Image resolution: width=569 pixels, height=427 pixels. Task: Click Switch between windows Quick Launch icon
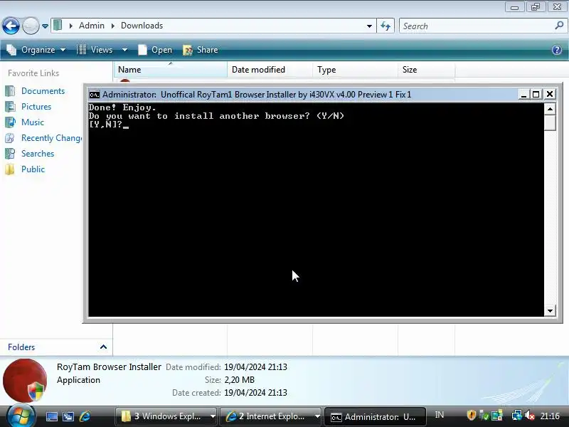[x=68, y=416]
